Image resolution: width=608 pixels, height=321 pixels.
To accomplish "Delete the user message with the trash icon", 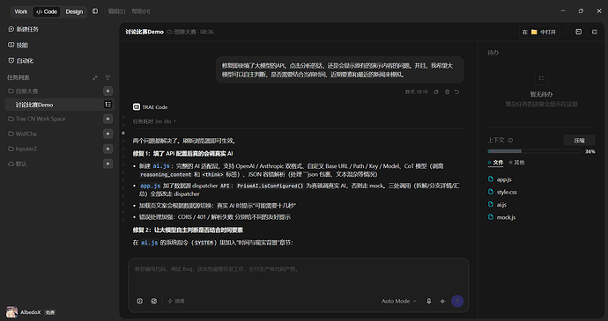I will [447, 92].
